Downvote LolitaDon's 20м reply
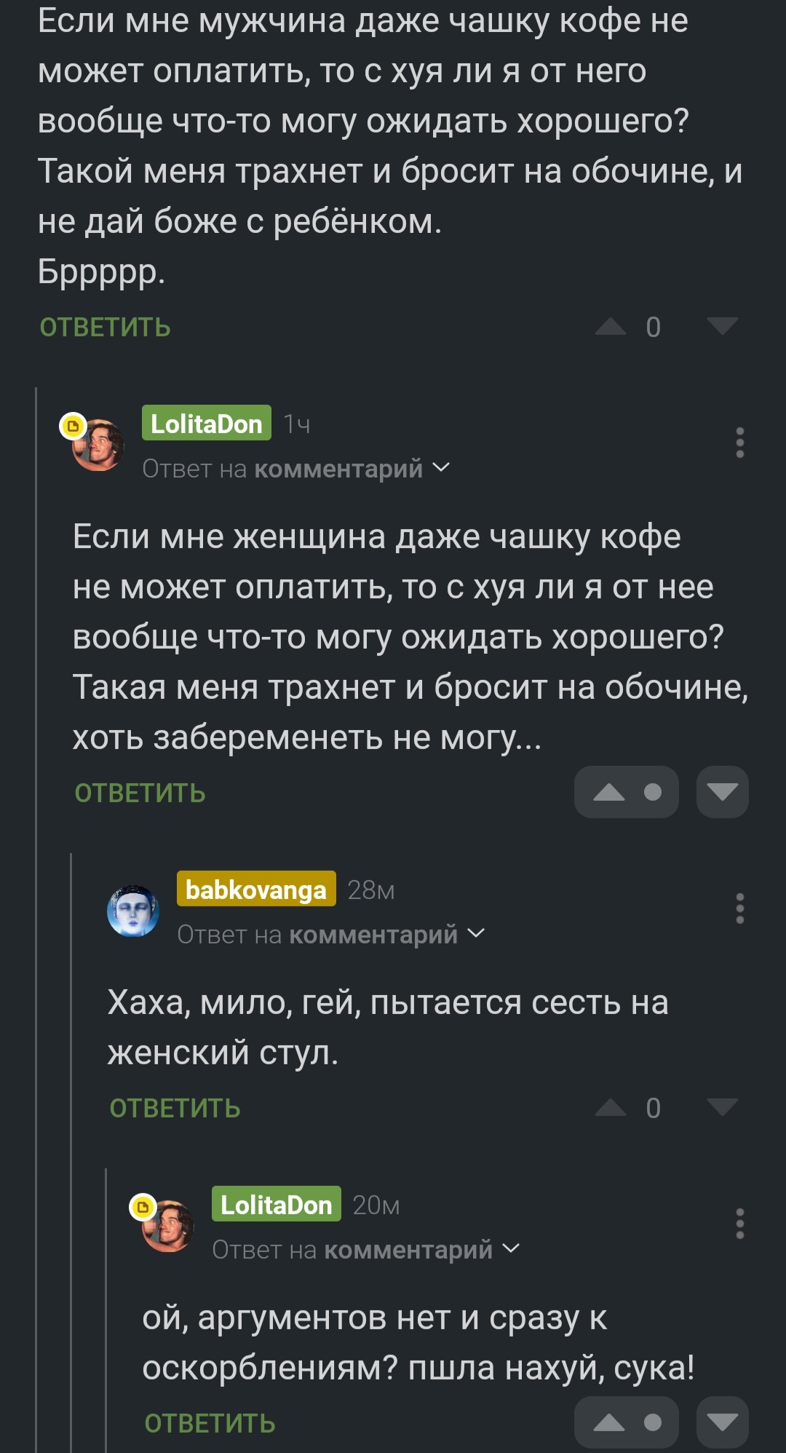 [723, 1422]
